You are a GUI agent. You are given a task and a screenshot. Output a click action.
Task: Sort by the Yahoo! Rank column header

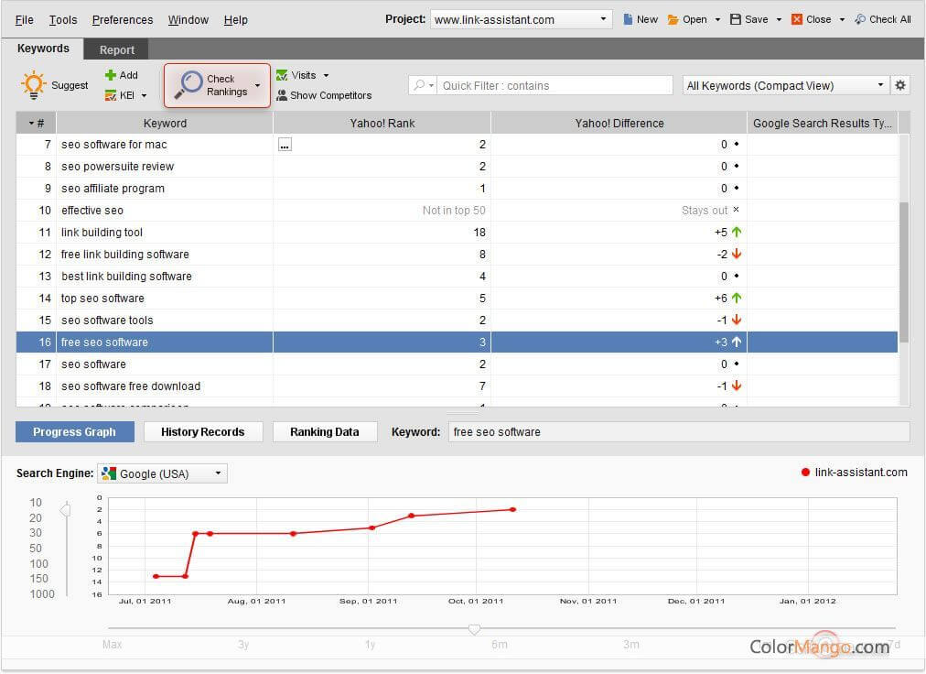[382, 123]
